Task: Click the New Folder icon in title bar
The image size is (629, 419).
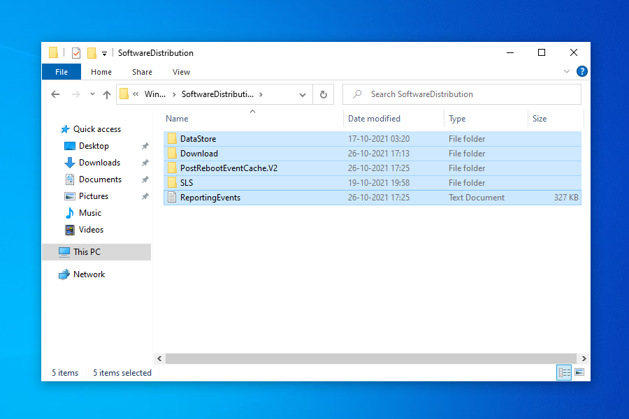Action: pyautogui.click(x=92, y=53)
